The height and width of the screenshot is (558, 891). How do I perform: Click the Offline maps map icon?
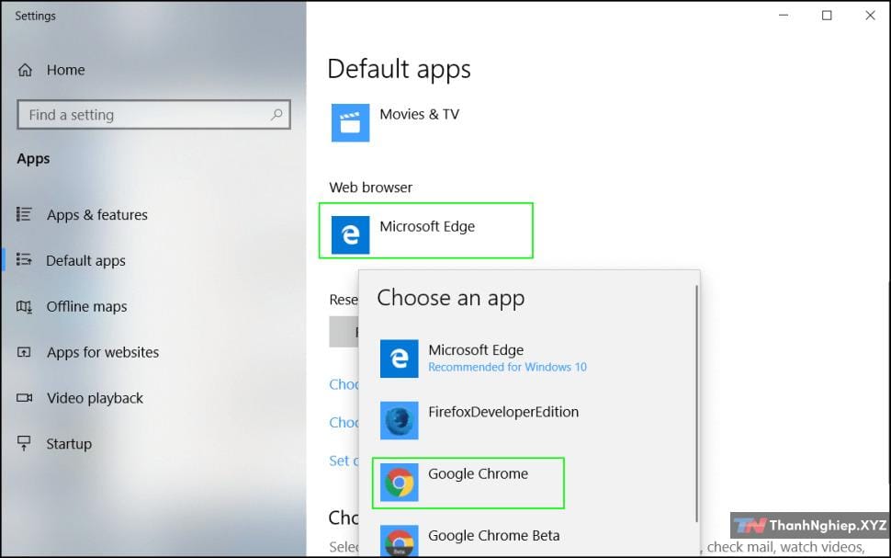pyautogui.click(x=24, y=307)
